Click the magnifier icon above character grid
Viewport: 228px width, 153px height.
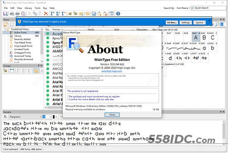coord(217,25)
